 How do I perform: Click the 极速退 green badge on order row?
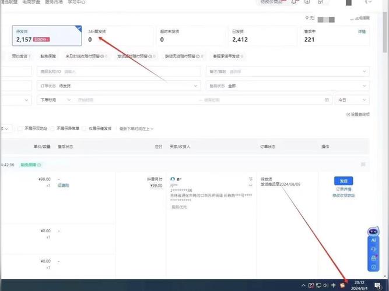(30, 165)
